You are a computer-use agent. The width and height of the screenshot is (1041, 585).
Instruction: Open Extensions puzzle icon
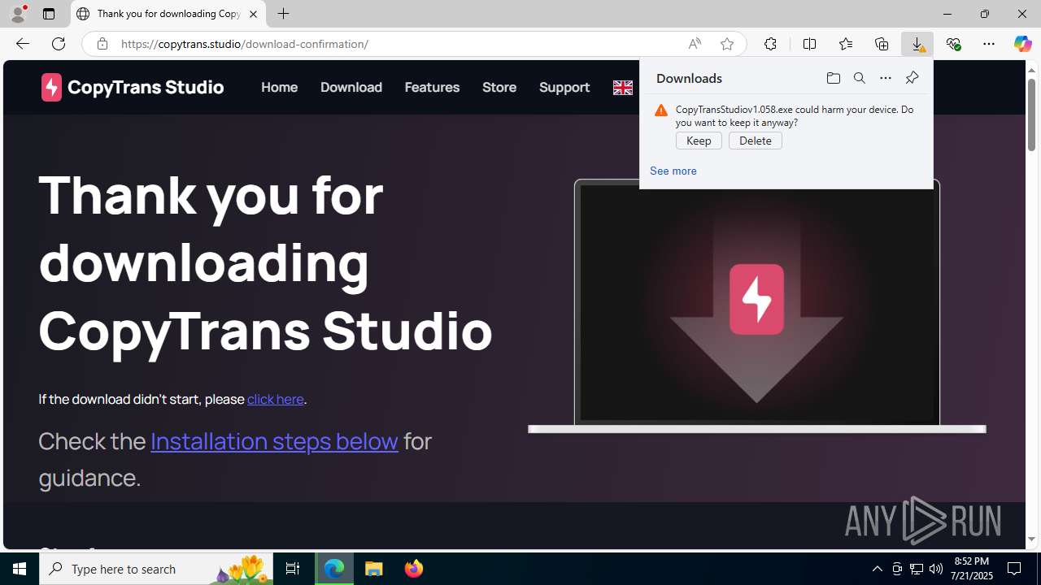point(770,44)
